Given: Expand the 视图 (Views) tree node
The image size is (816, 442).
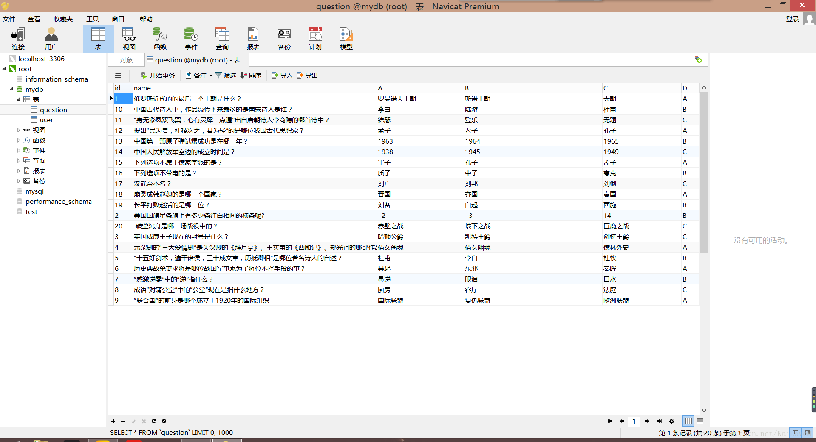Looking at the screenshot, I should [x=19, y=130].
